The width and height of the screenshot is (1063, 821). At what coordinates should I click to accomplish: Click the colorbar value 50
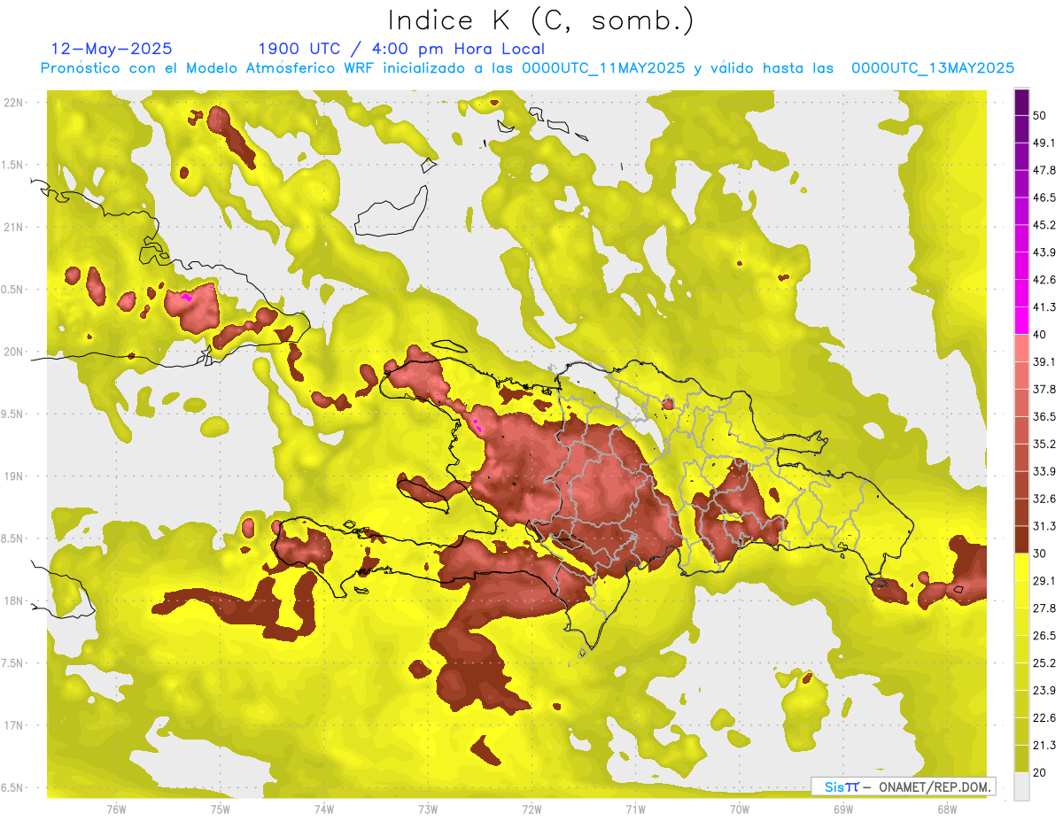[x=1040, y=115]
